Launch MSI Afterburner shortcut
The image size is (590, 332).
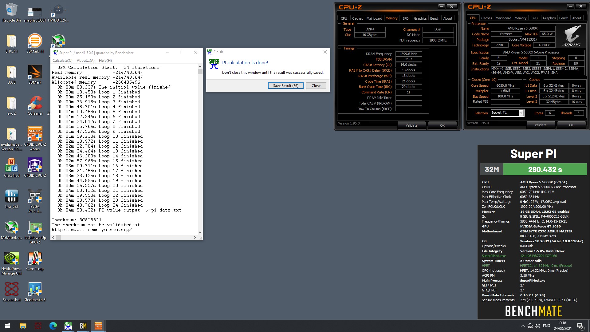tap(11, 230)
